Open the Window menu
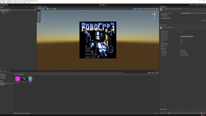Screen dimensions: 206x116 pyautogui.click(x=25, y=3)
